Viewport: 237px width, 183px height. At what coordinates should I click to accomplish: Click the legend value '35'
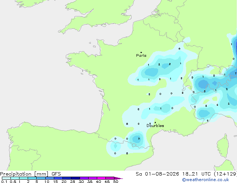click(90, 182)
